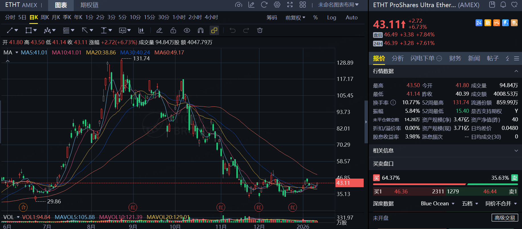
Task: Redo the drawing action
Action: coord(246,30)
